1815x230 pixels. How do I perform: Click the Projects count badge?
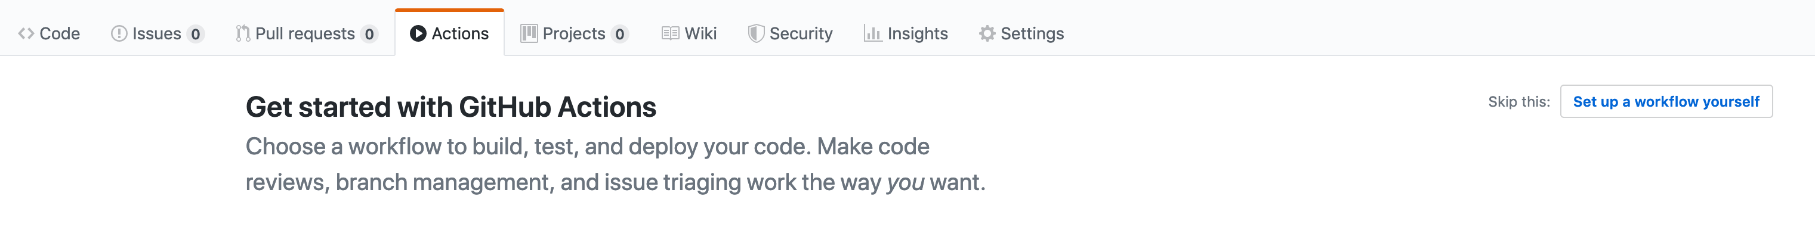coord(619,34)
